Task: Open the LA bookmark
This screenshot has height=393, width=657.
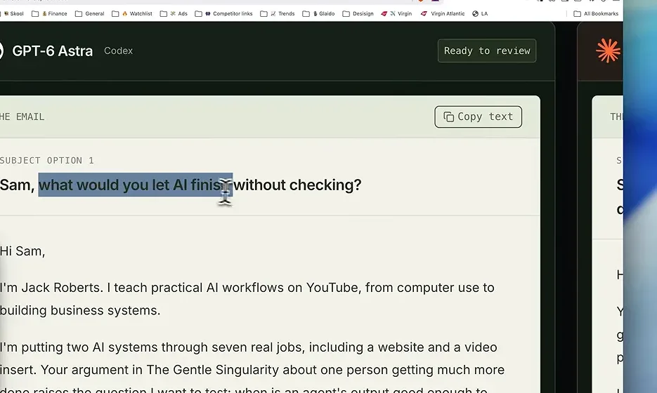Action: click(480, 14)
